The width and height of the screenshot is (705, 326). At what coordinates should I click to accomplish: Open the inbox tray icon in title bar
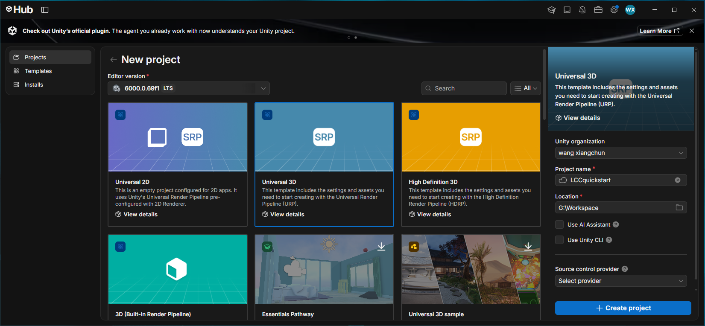(567, 10)
